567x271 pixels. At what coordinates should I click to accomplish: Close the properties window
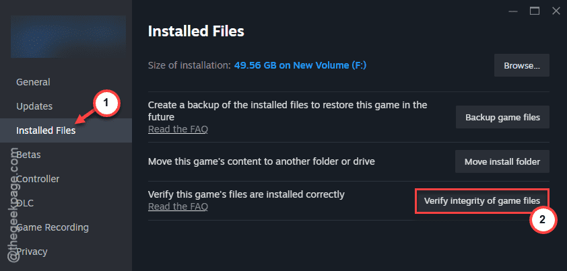pyautogui.click(x=556, y=11)
